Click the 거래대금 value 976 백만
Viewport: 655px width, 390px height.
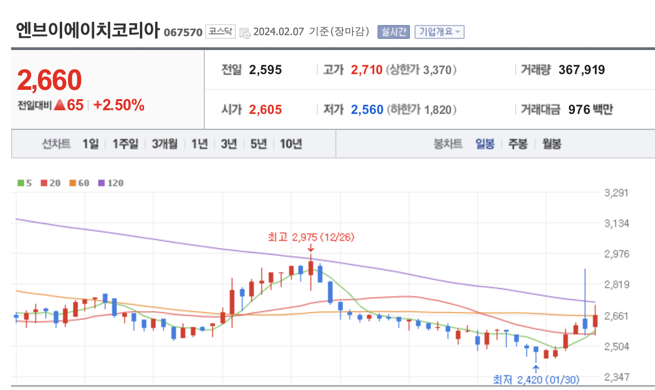(591, 110)
